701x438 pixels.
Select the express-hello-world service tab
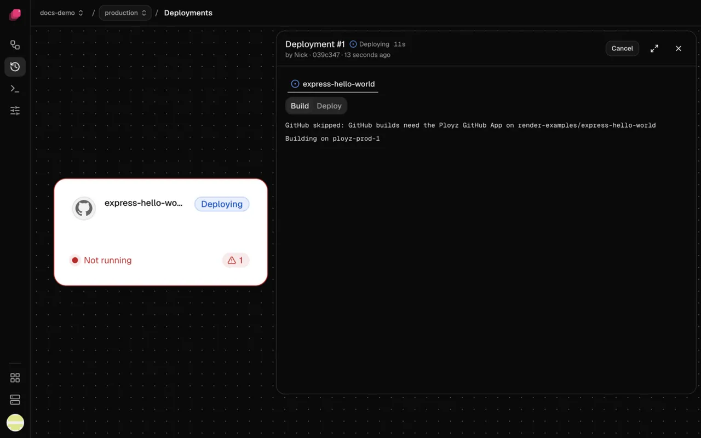click(333, 84)
